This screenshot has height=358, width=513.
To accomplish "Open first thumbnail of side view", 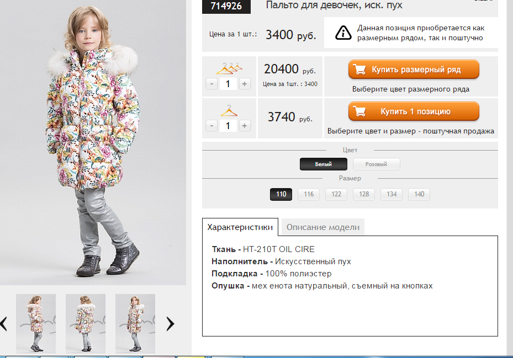I will tap(36, 323).
